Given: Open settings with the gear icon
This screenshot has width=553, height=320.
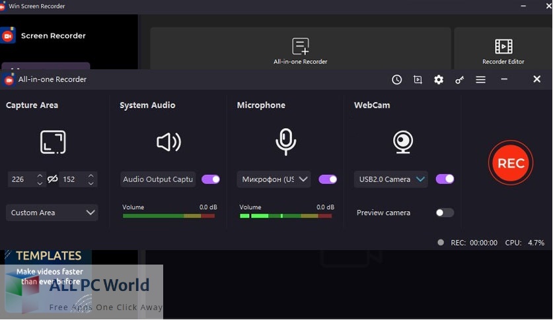Looking at the screenshot, I should [x=439, y=79].
